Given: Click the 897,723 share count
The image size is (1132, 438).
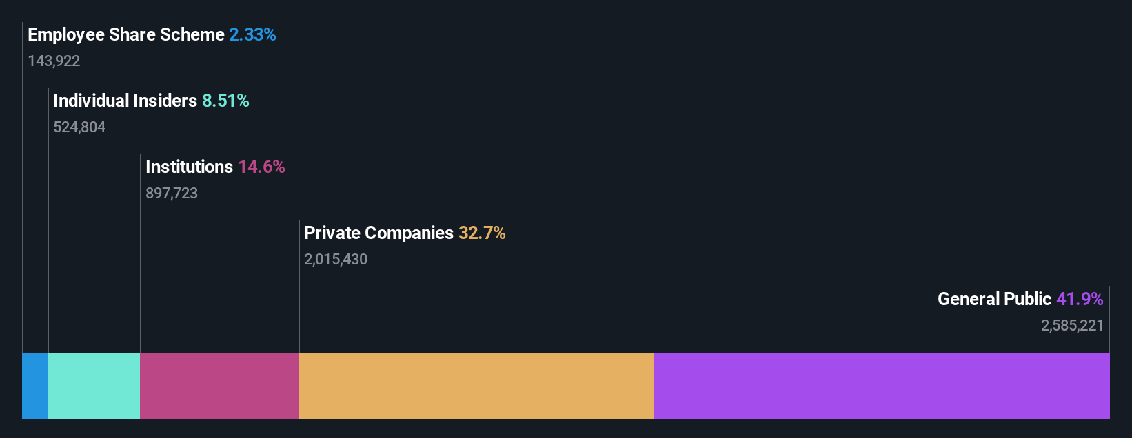Looking at the screenshot, I should (172, 194).
